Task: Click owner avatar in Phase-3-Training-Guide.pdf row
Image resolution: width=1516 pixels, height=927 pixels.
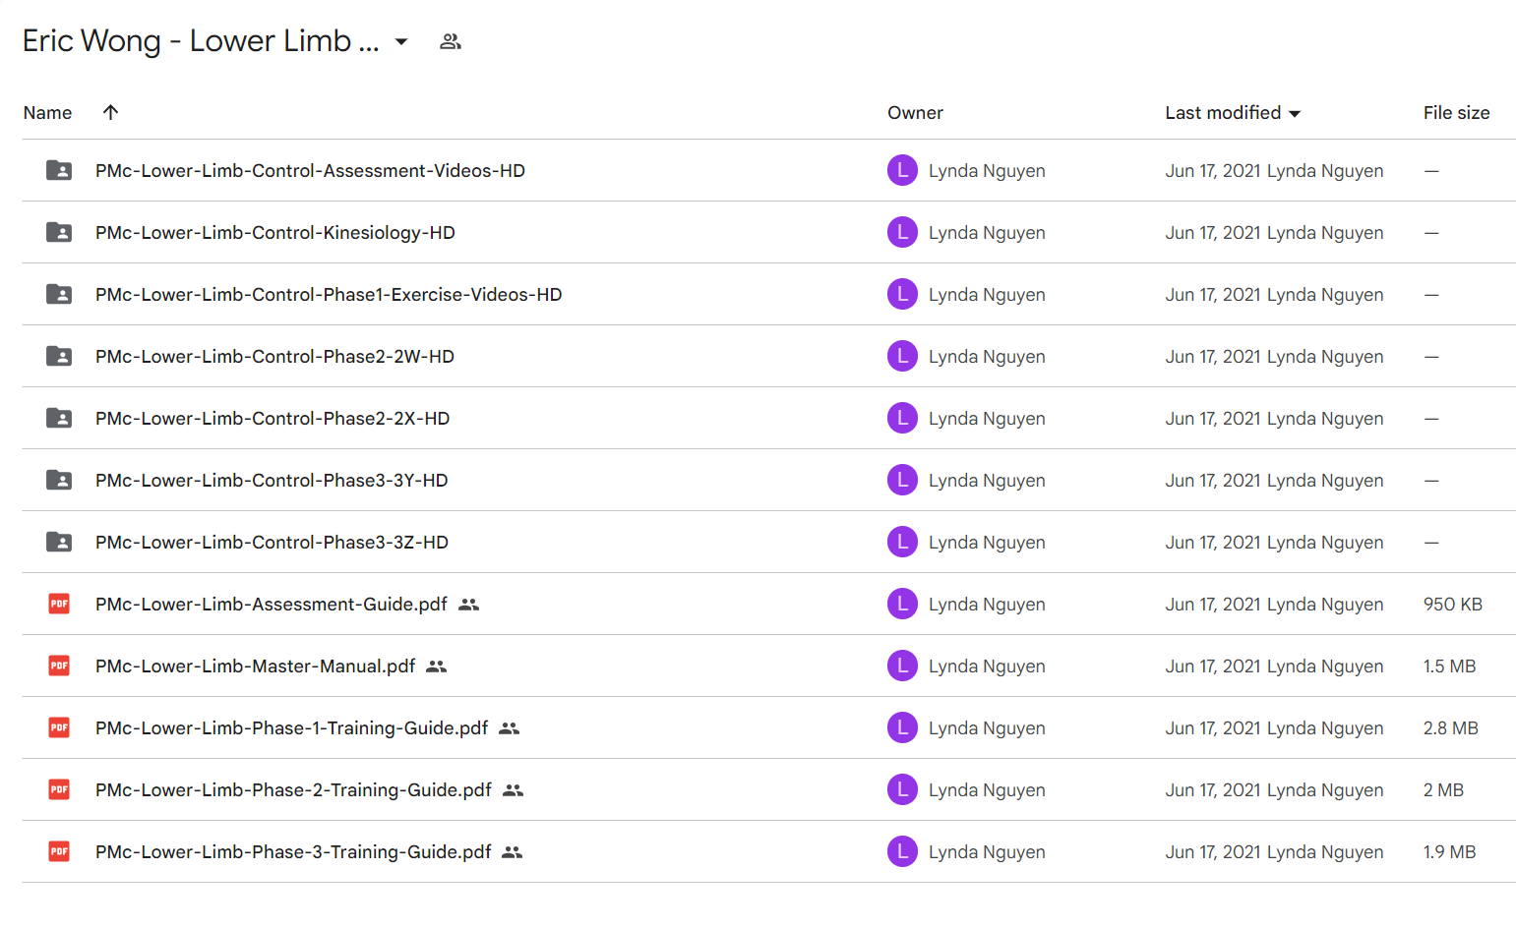Action: click(902, 851)
